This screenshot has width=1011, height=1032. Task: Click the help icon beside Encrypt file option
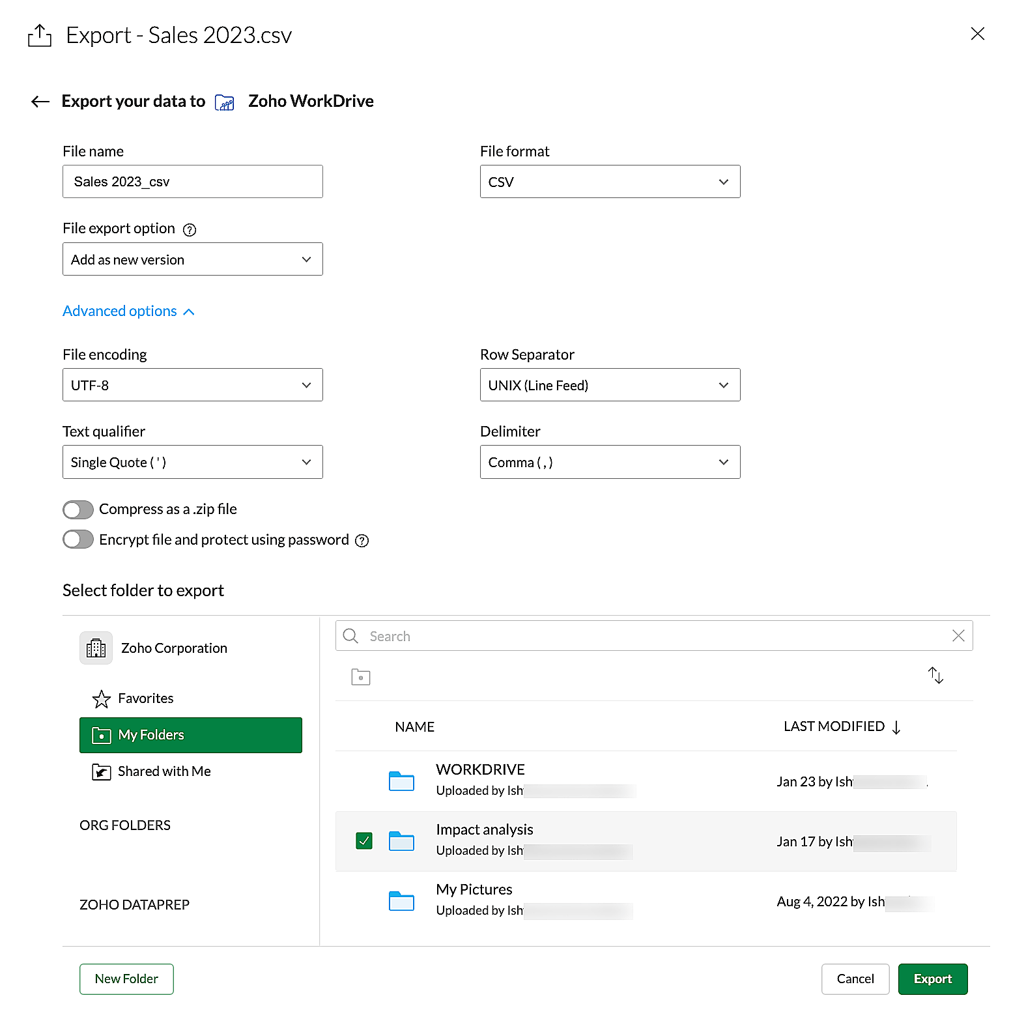(362, 541)
